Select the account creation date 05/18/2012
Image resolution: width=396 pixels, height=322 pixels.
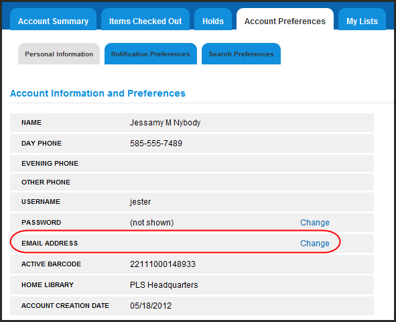(x=151, y=306)
